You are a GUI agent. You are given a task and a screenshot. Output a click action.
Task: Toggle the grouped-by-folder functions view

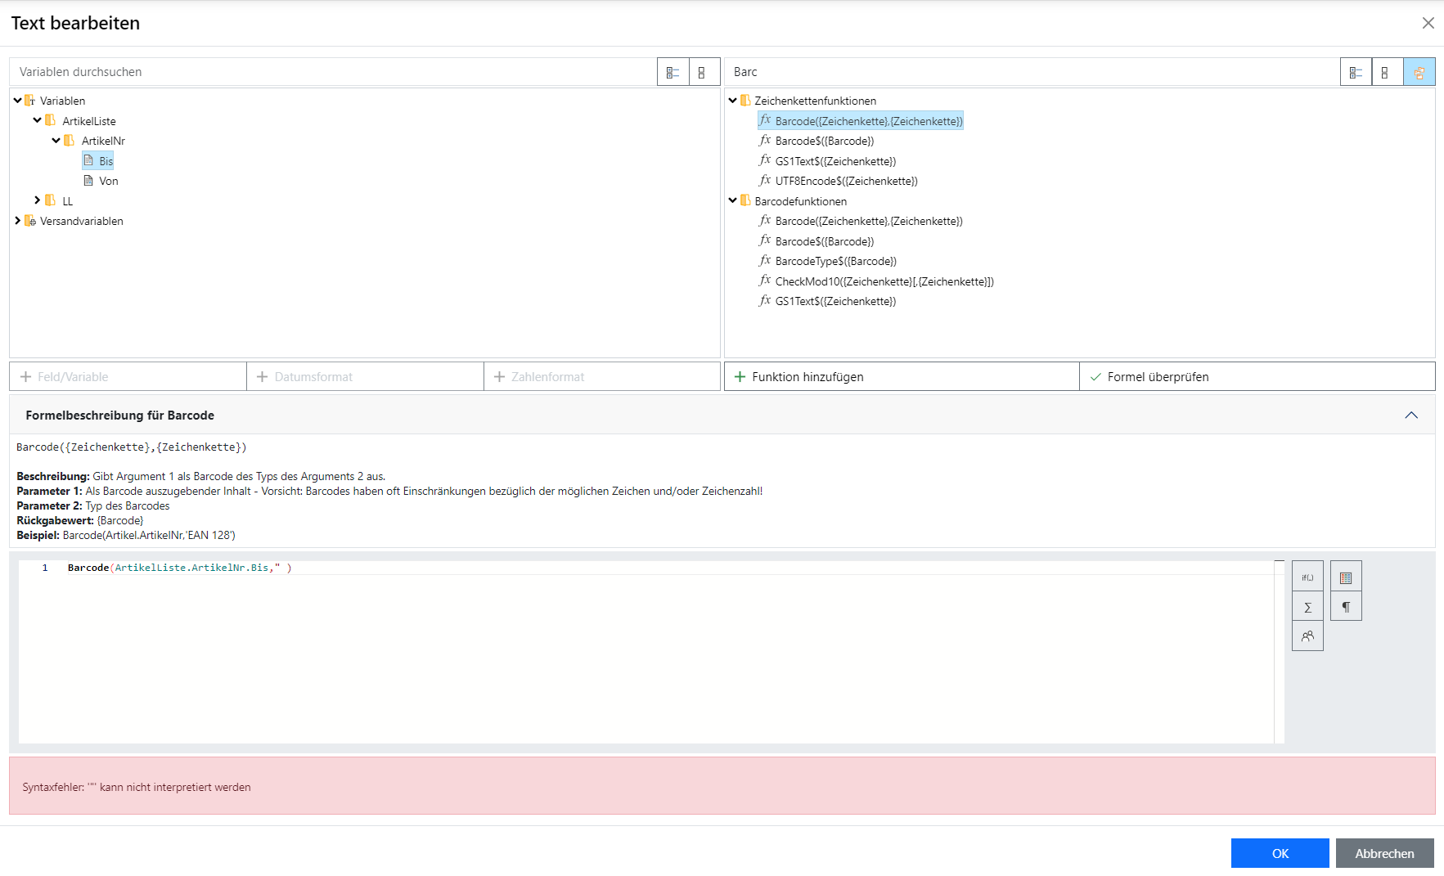[1419, 72]
